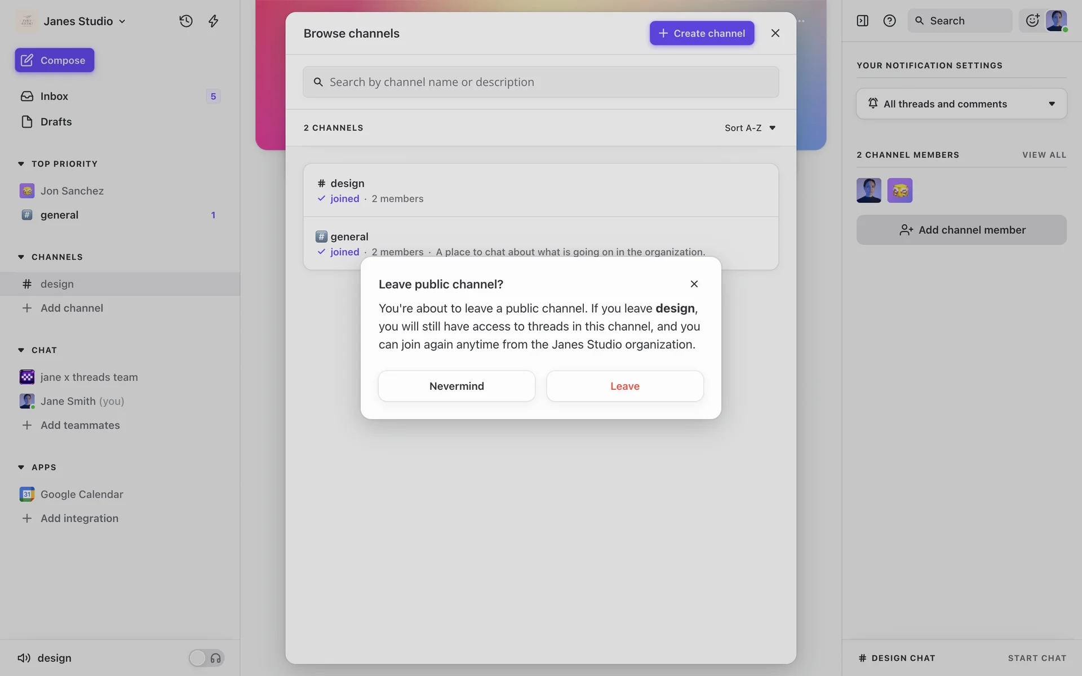
Task: Open Drafts in the sidebar
Action: coord(56,122)
